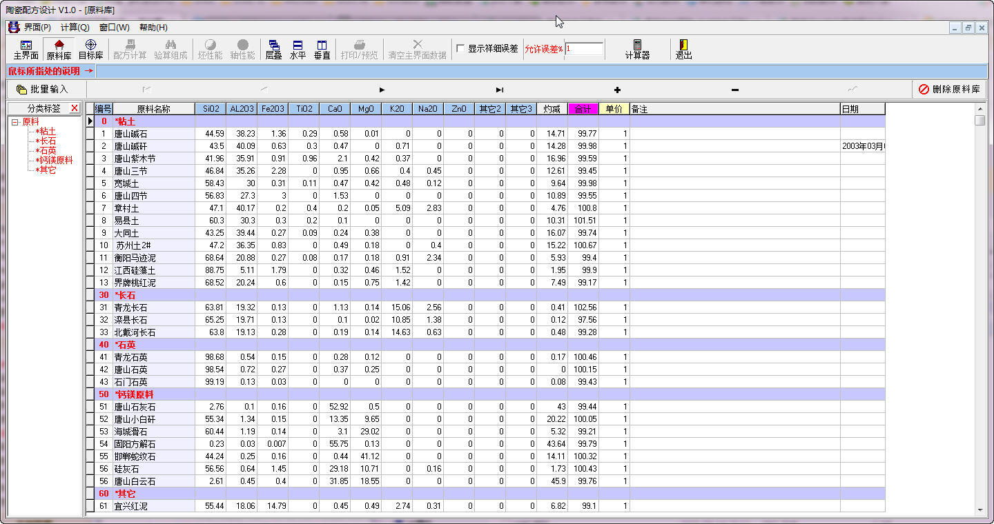This screenshot has height=524, width=994.
Task: Select the 原料库 raw material library icon
Action: click(59, 49)
